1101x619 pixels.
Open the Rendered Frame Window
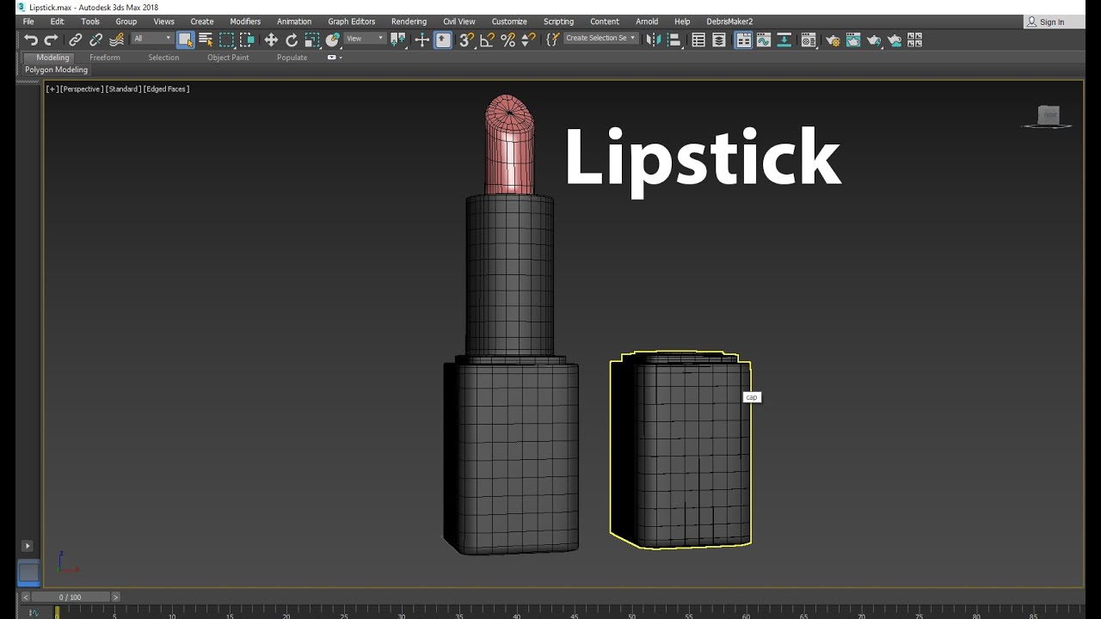[x=853, y=40]
